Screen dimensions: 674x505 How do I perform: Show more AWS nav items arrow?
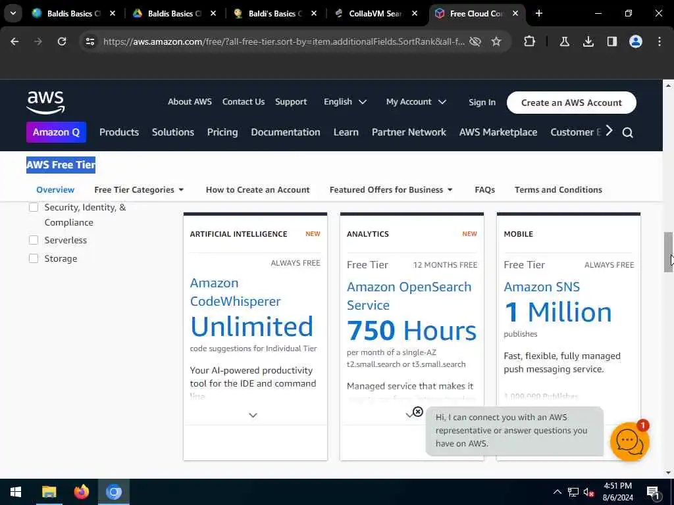click(609, 131)
